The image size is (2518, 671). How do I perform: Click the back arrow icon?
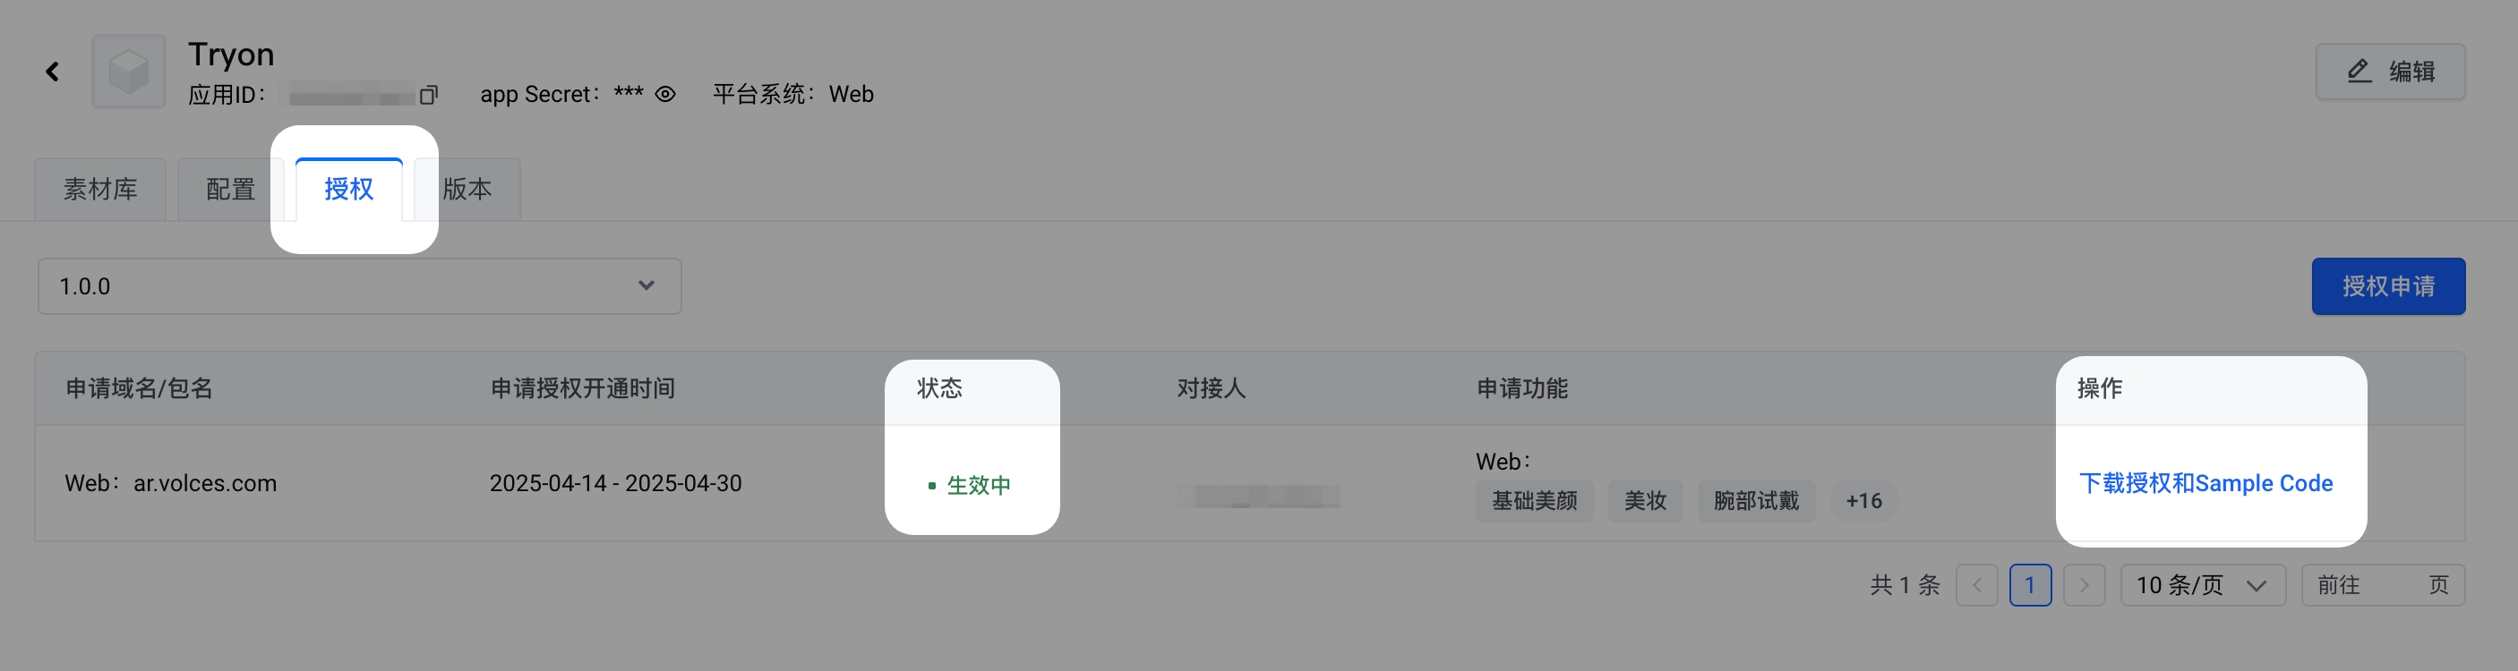click(x=53, y=72)
